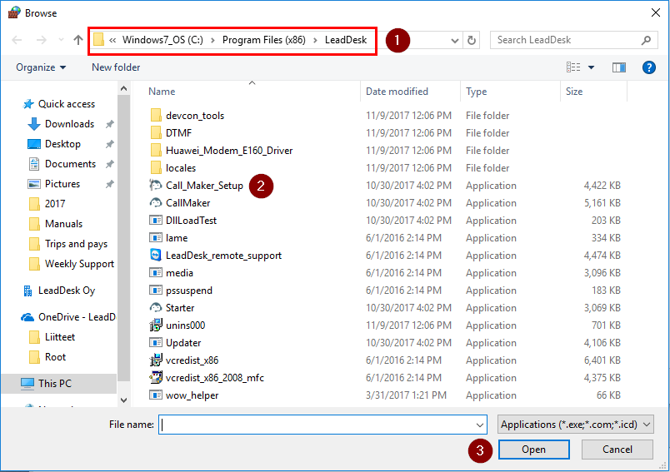The image size is (670, 472).
Task: Click the search magnifier icon
Action: [x=646, y=40]
